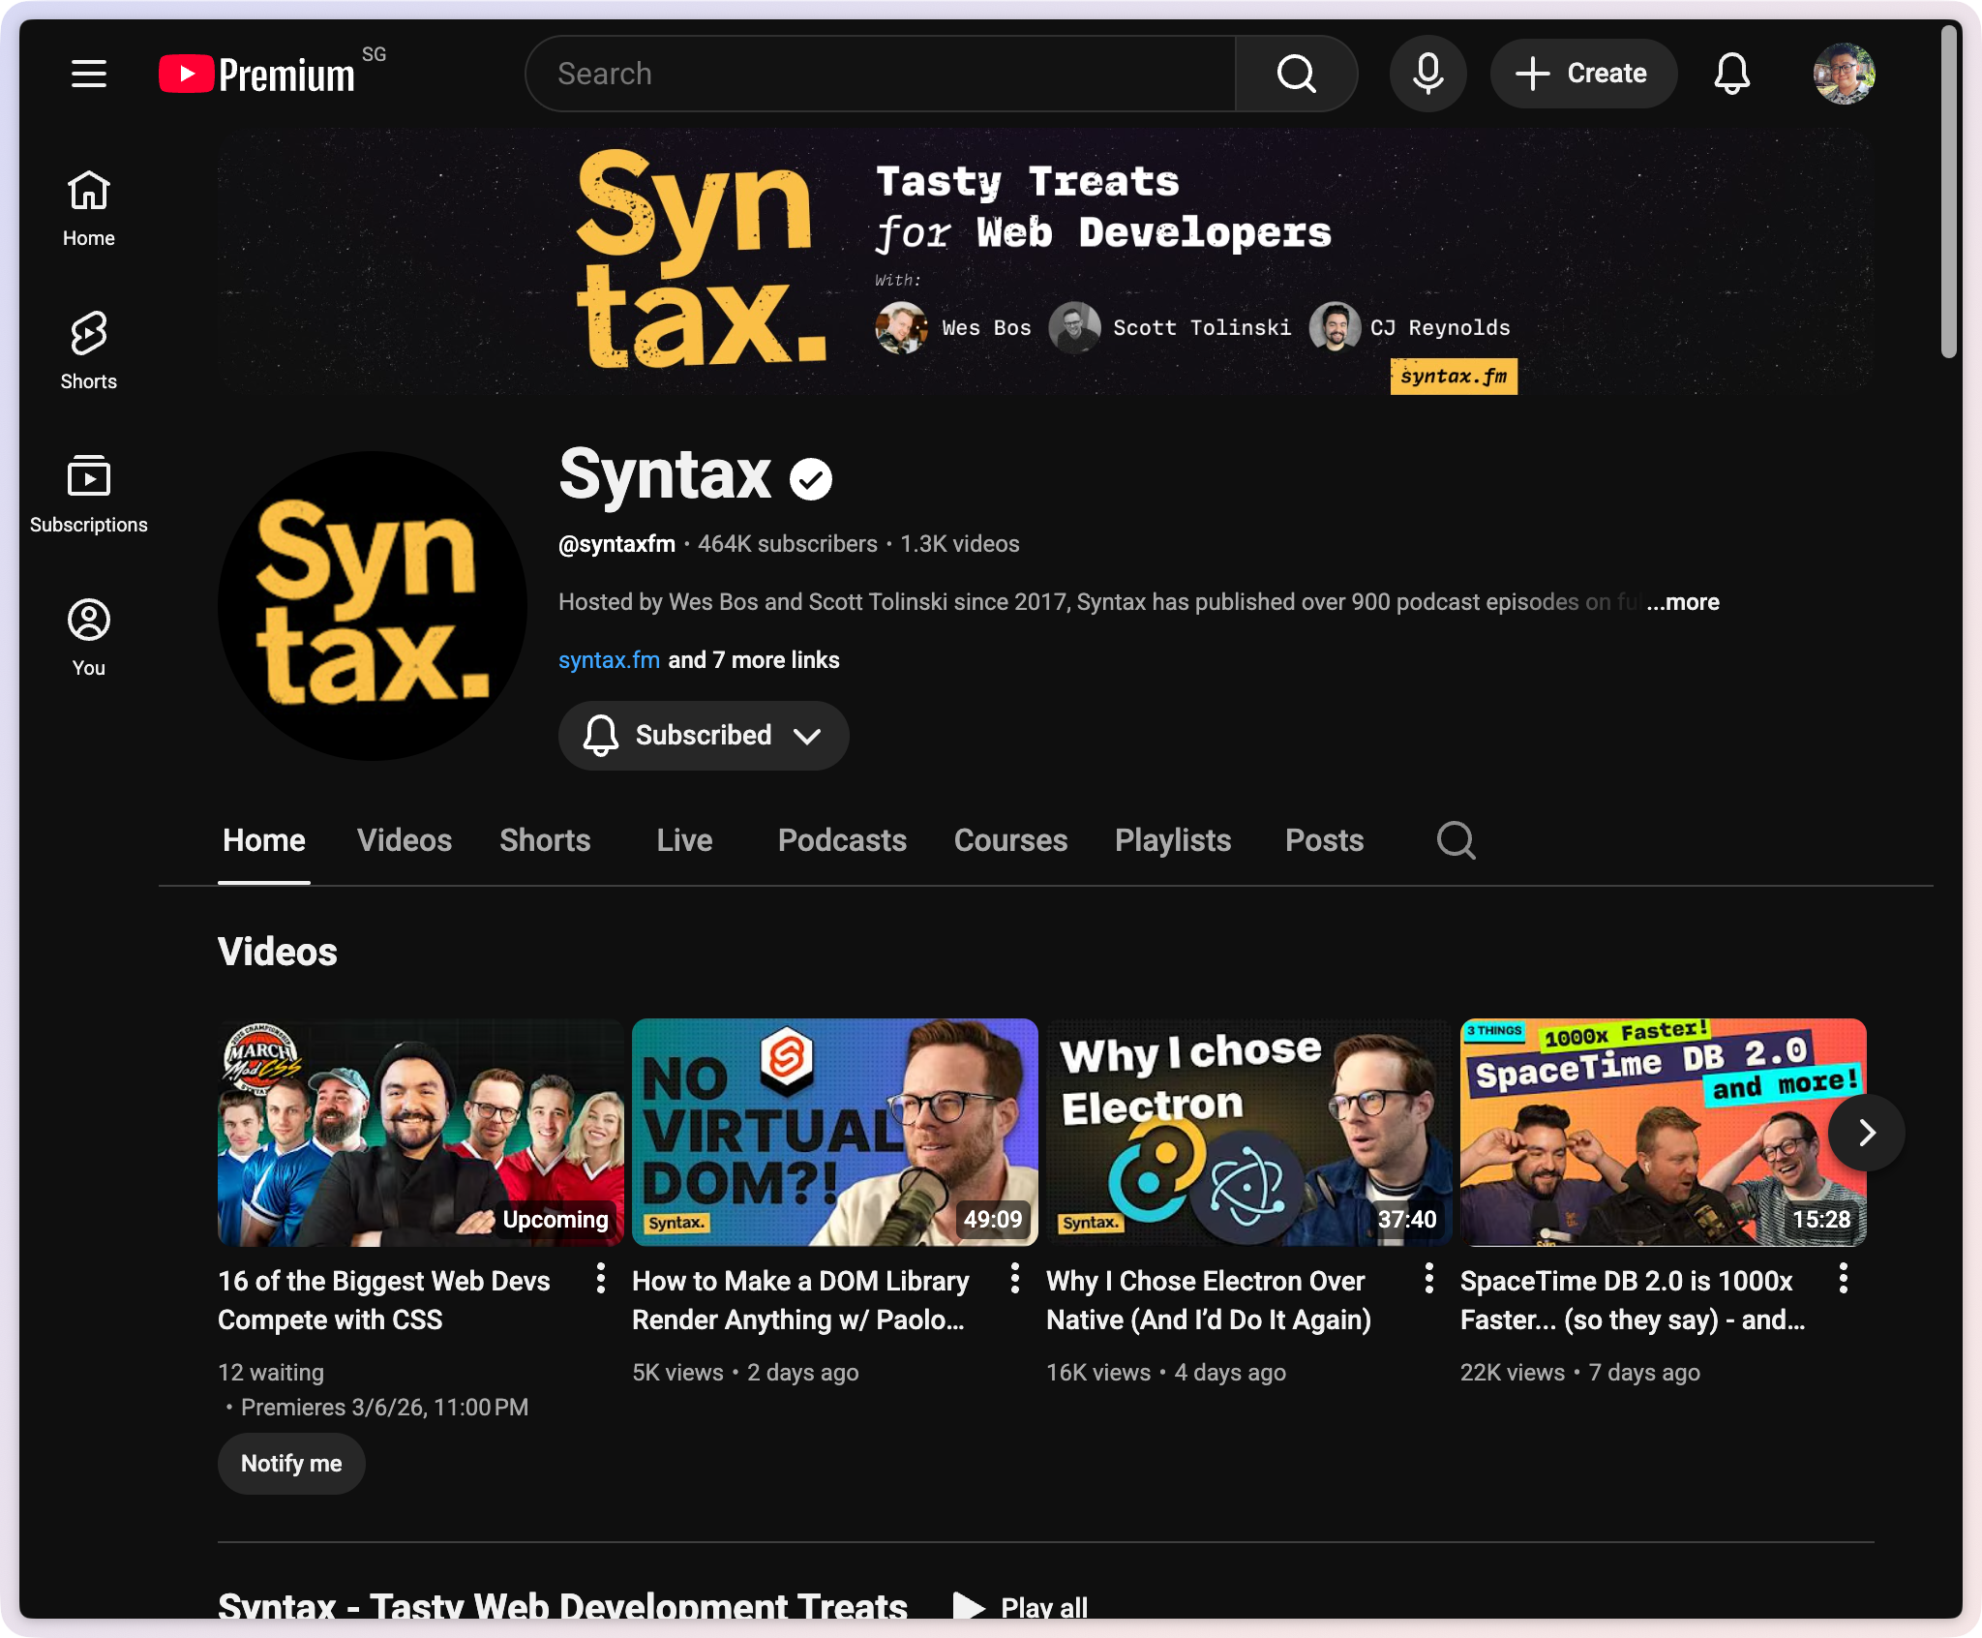Image resolution: width=1982 pixels, height=1638 pixels.
Task: Open the notifications bell
Action: [x=1731, y=74]
